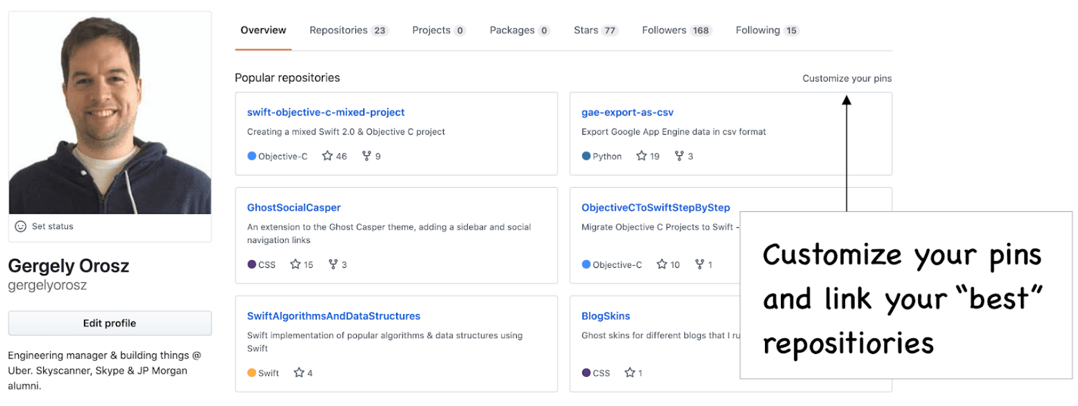Click the Repositories count badge 23

point(380,30)
